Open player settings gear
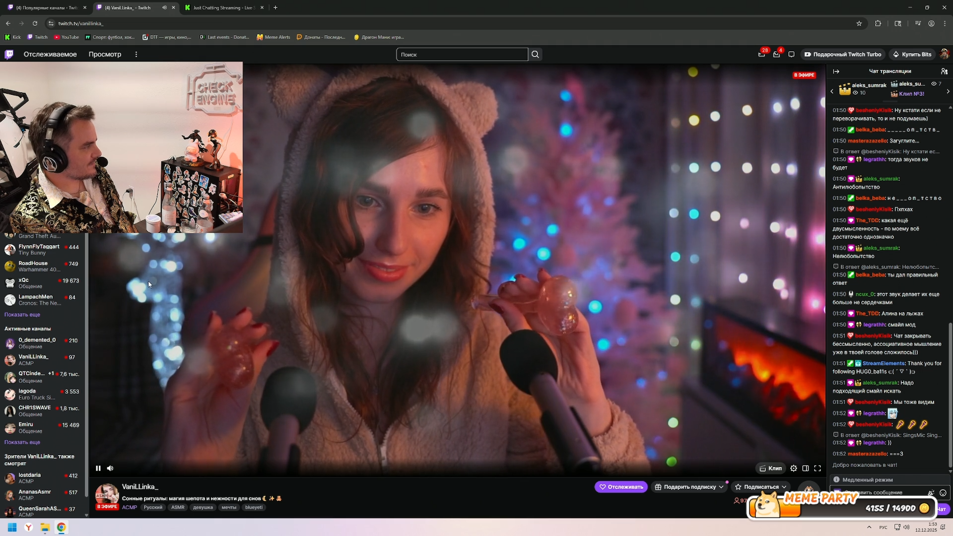The height and width of the screenshot is (536, 953). click(x=794, y=468)
